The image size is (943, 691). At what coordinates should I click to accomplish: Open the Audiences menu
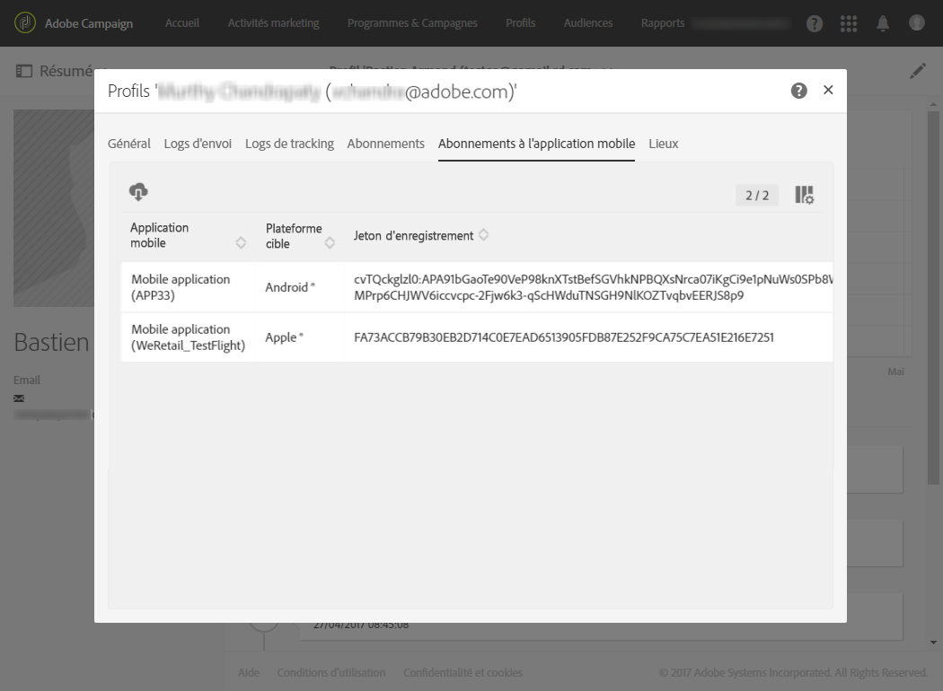point(588,22)
